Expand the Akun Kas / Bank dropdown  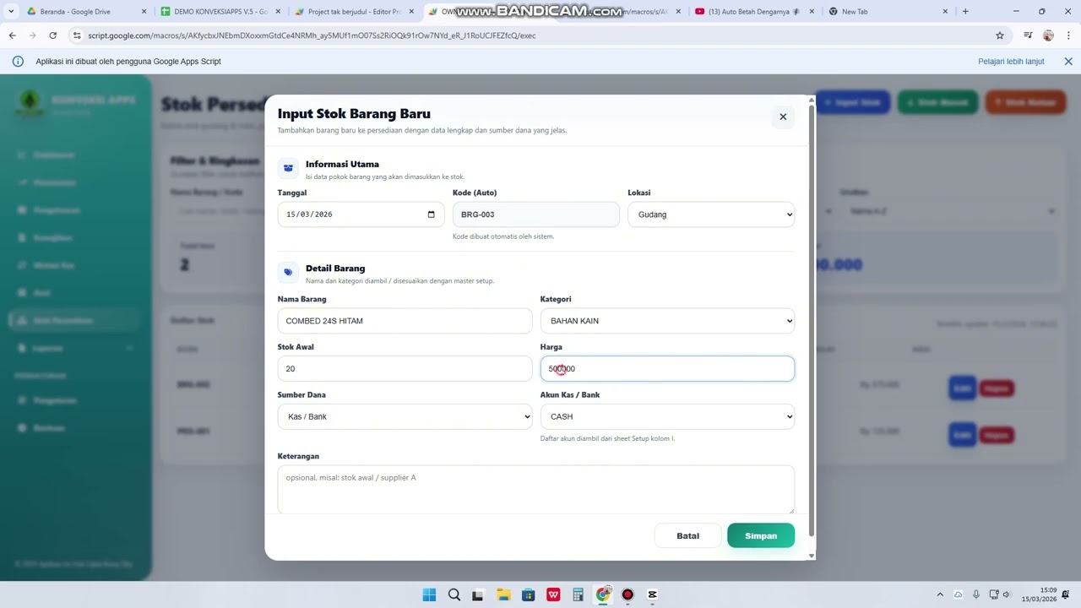(x=667, y=416)
